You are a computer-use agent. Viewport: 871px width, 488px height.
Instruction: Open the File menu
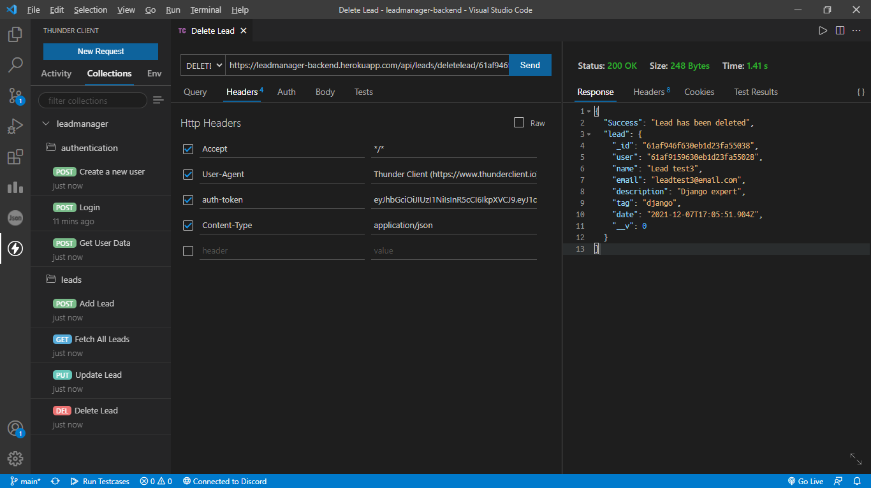pos(33,10)
